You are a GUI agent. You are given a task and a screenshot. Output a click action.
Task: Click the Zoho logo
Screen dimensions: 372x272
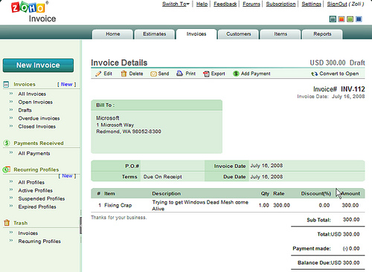click(28, 7)
